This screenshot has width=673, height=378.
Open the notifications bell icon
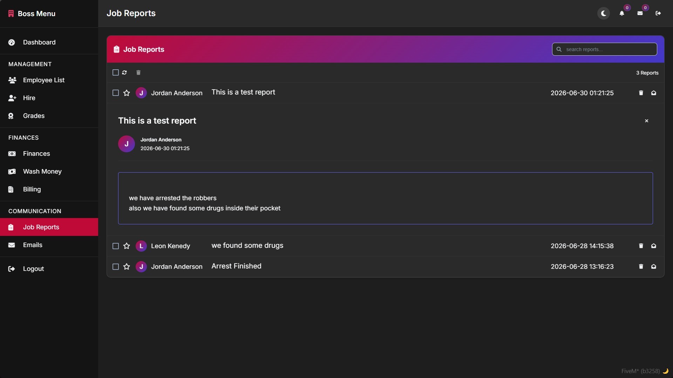pos(622,13)
